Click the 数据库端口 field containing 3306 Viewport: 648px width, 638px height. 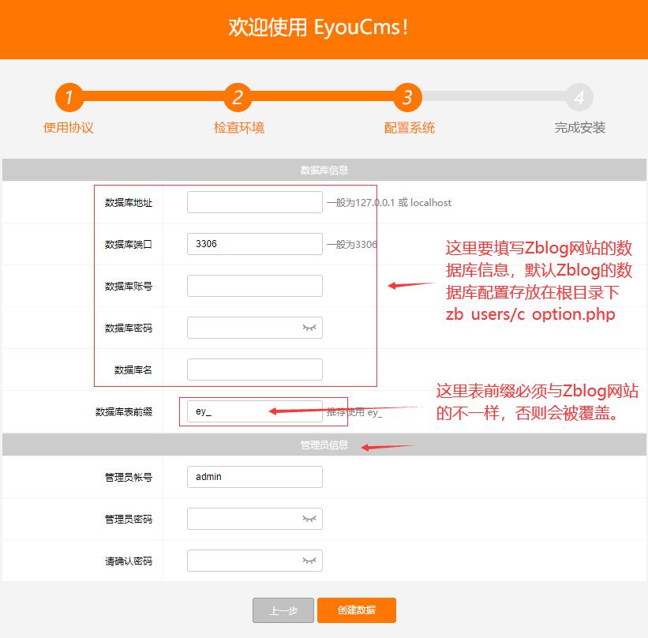(255, 244)
